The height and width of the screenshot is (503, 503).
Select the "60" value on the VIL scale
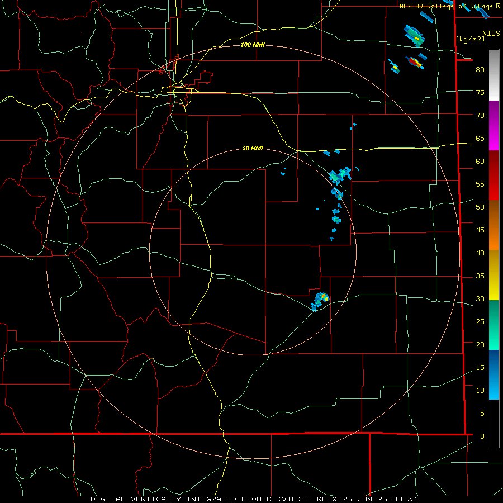click(x=480, y=162)
